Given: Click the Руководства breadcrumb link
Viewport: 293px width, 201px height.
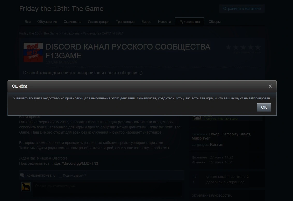Looking at the screenshot, I should point(70,33).
